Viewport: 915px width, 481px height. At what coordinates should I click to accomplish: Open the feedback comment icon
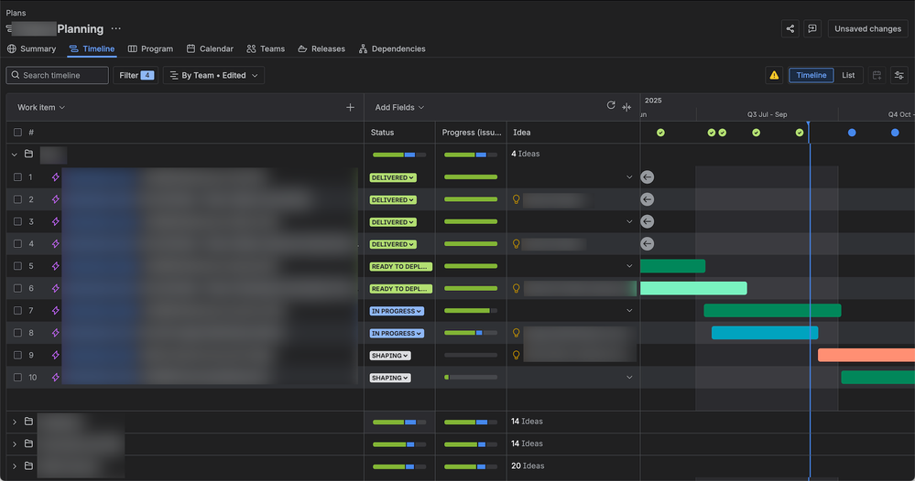click(x=812, y=28)
